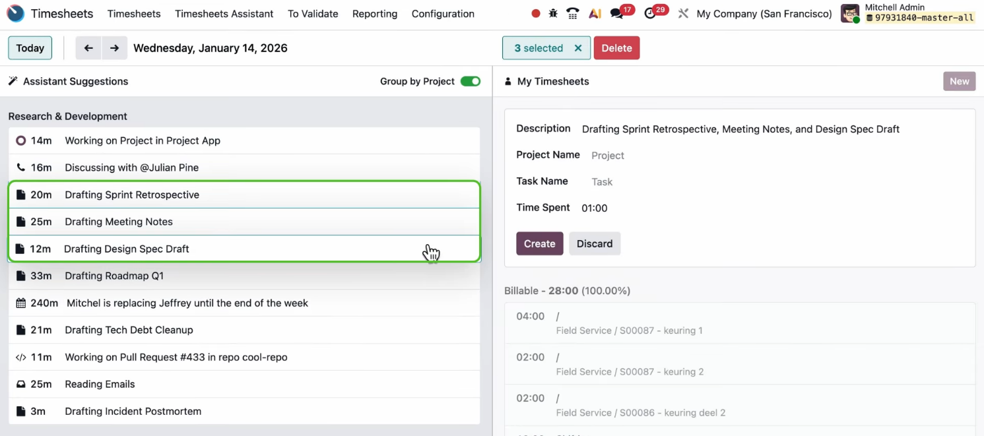Image resolution: width=984 pixels, height=436 pixels.
Task: Clear selection using X on 3 selected
Action: [578, 48]
